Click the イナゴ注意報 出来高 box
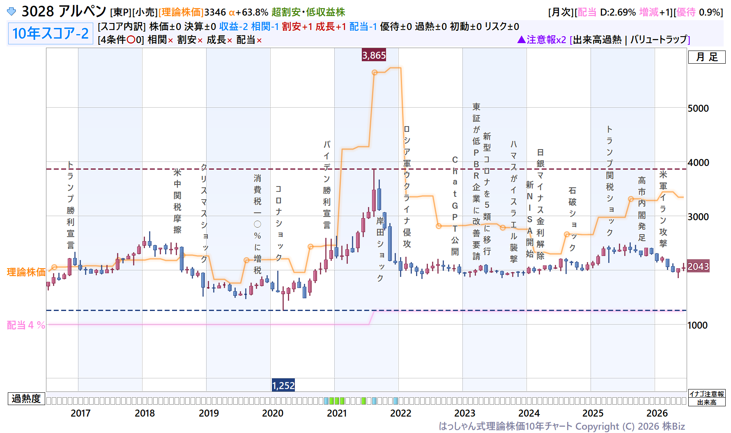This screenshot has height=433, width=731. (707, 398)
